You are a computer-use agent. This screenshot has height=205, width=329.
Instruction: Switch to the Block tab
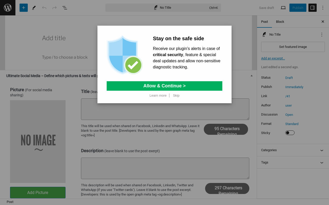coord(280,22)
